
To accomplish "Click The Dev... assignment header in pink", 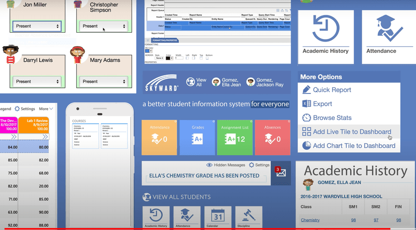I will coord(9,125).
